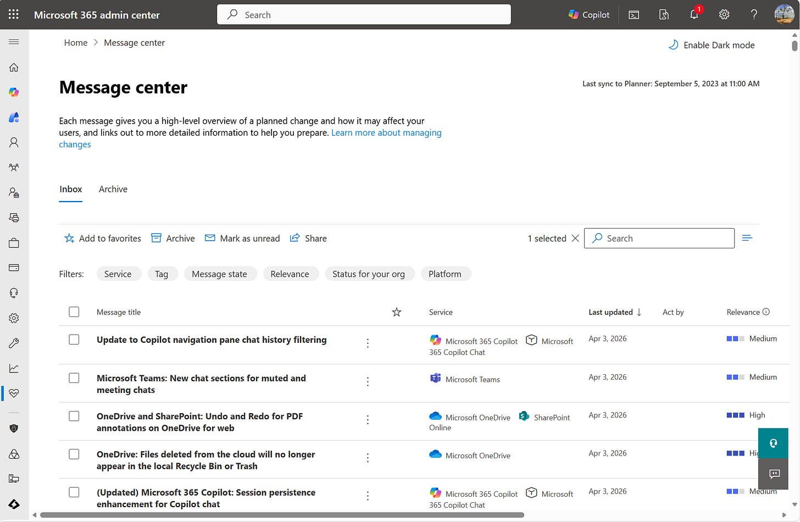Open Support headset icon in sidebar
Screen dimensions: 800x522
tap(14, 293)
